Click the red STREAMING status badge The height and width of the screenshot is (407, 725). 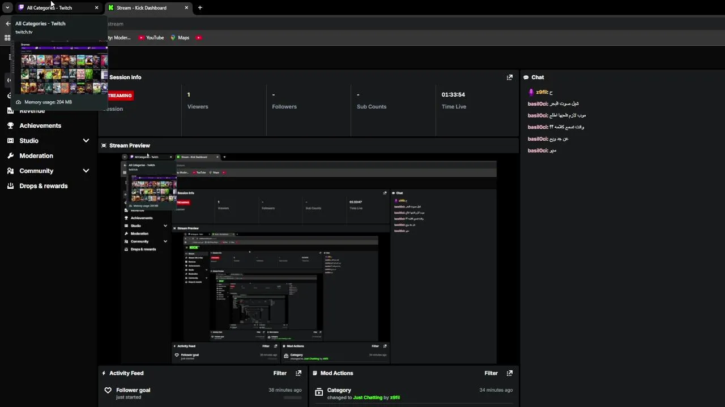120,96
